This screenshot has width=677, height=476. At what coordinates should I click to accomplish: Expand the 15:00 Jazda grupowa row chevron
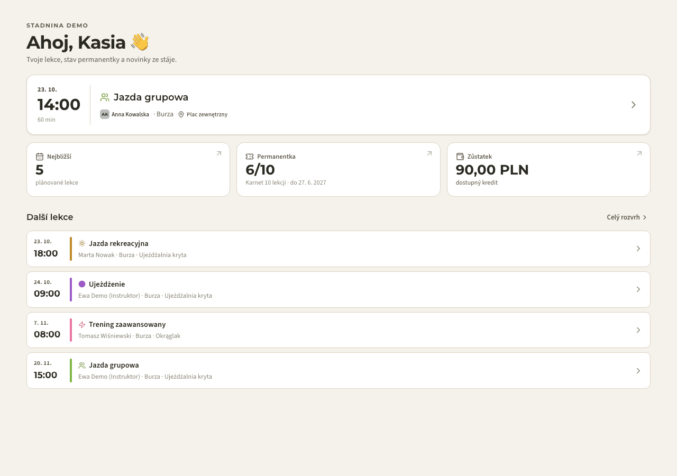638,371
